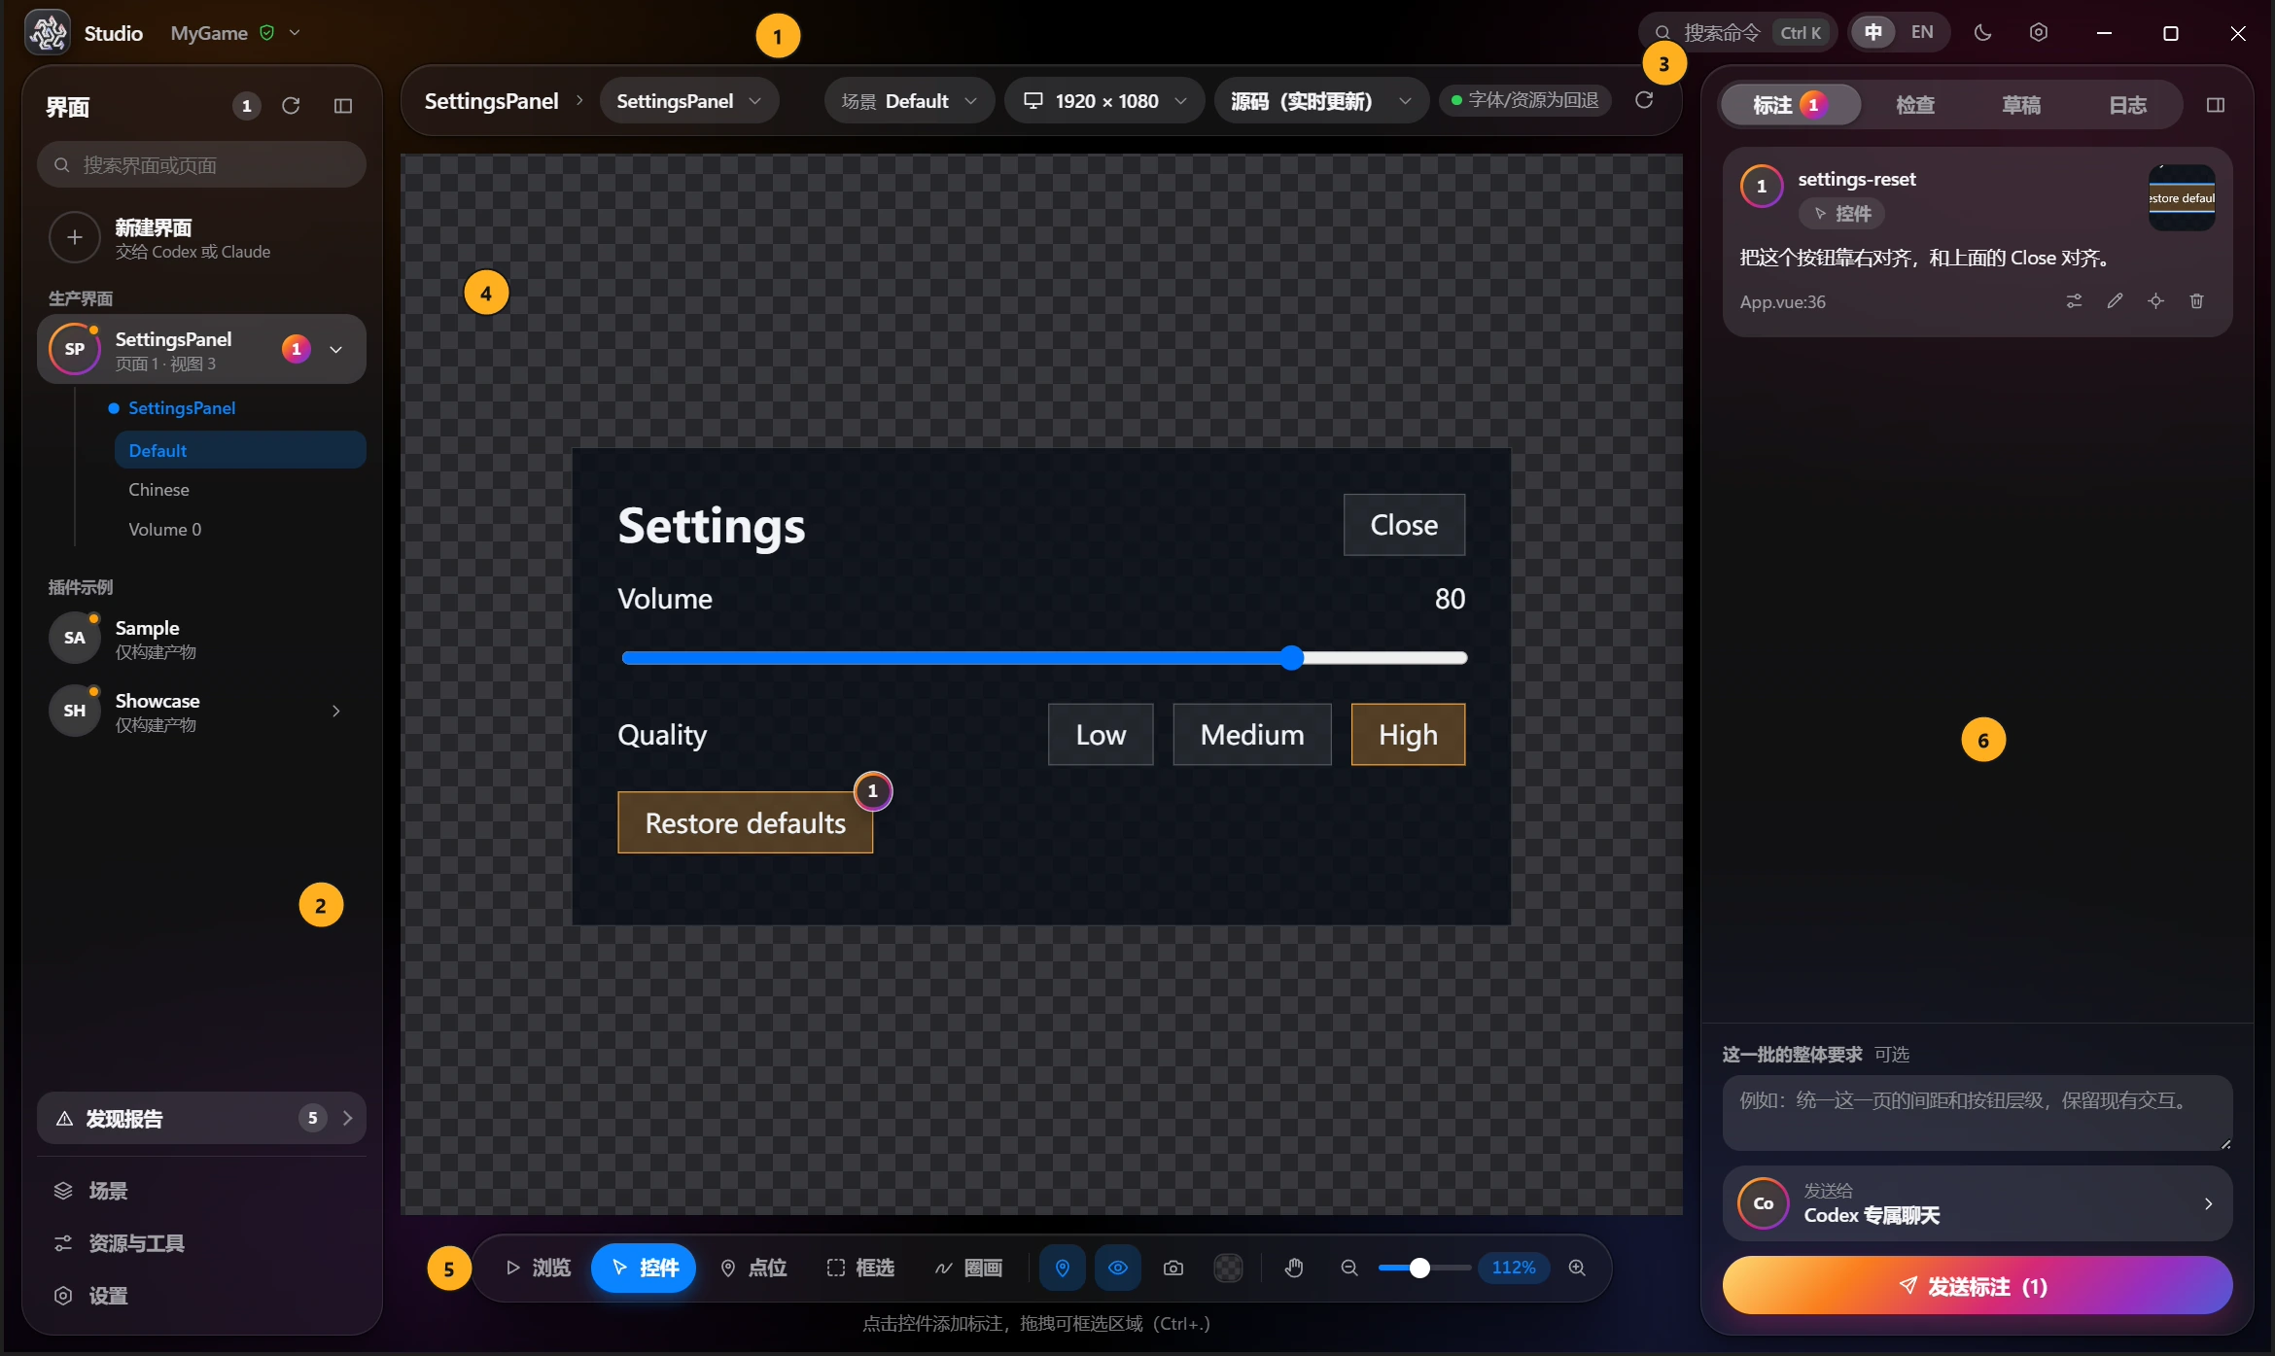Open 场景 in the sidebar footer
2275x1356 pixels.
point(202,1191)
